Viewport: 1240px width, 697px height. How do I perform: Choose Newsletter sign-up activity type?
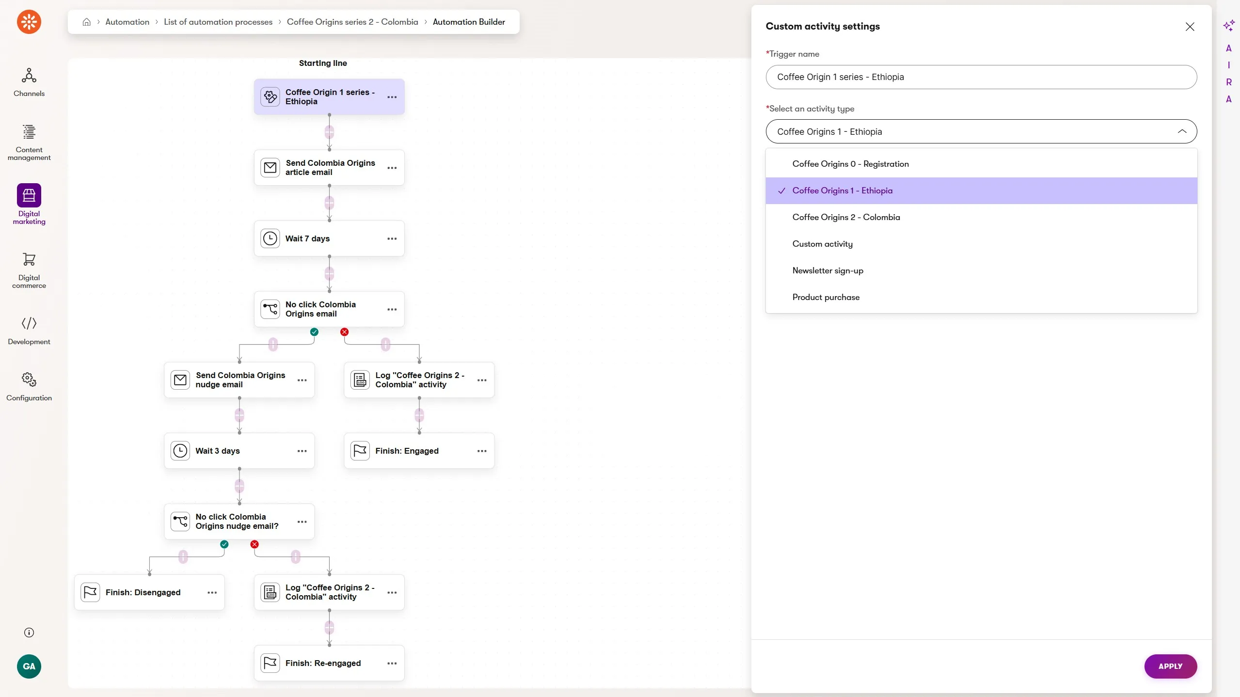(827, 270)
